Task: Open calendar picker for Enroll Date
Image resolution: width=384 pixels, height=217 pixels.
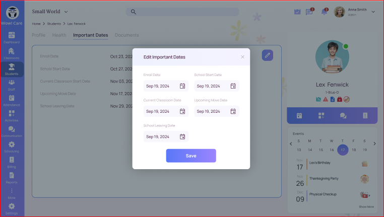Action: tap(182, 86)
